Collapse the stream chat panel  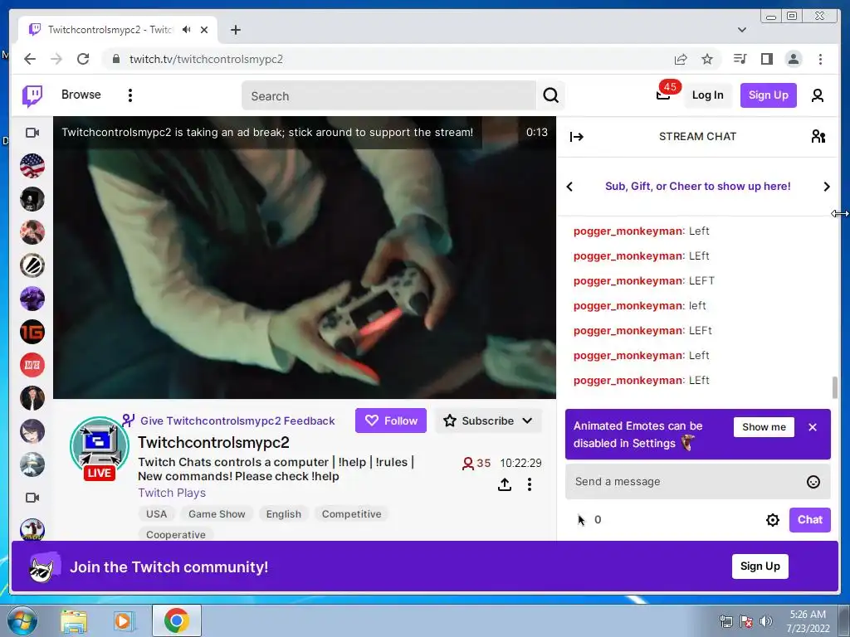tap(576, 137)
